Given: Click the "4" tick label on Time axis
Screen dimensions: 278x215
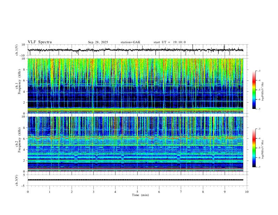Looking at the screenshot, I should (x=115, y=192).
